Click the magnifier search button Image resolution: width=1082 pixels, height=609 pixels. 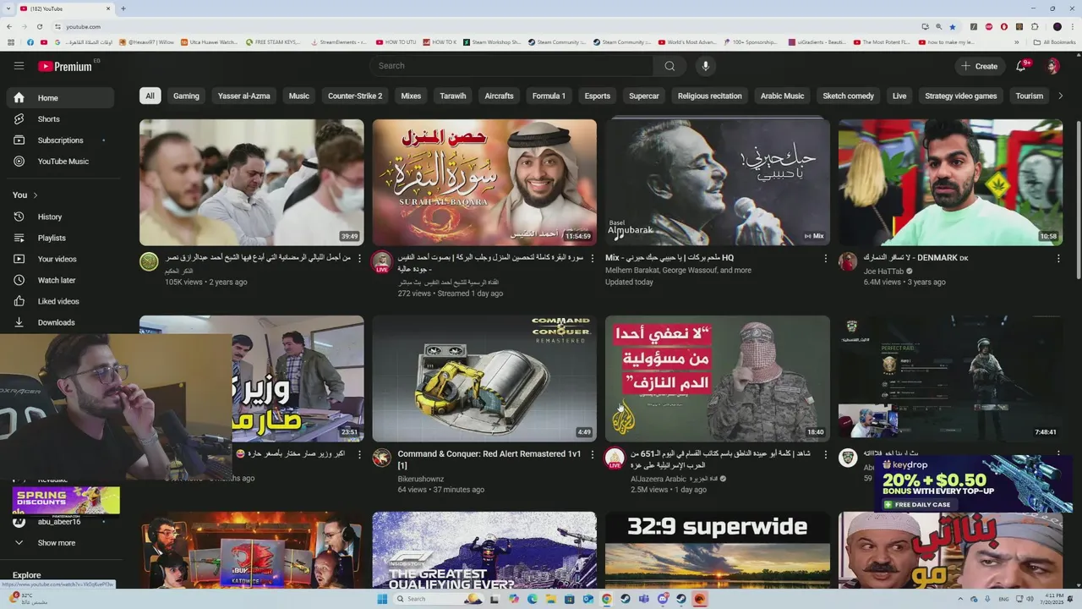(669, 66)
